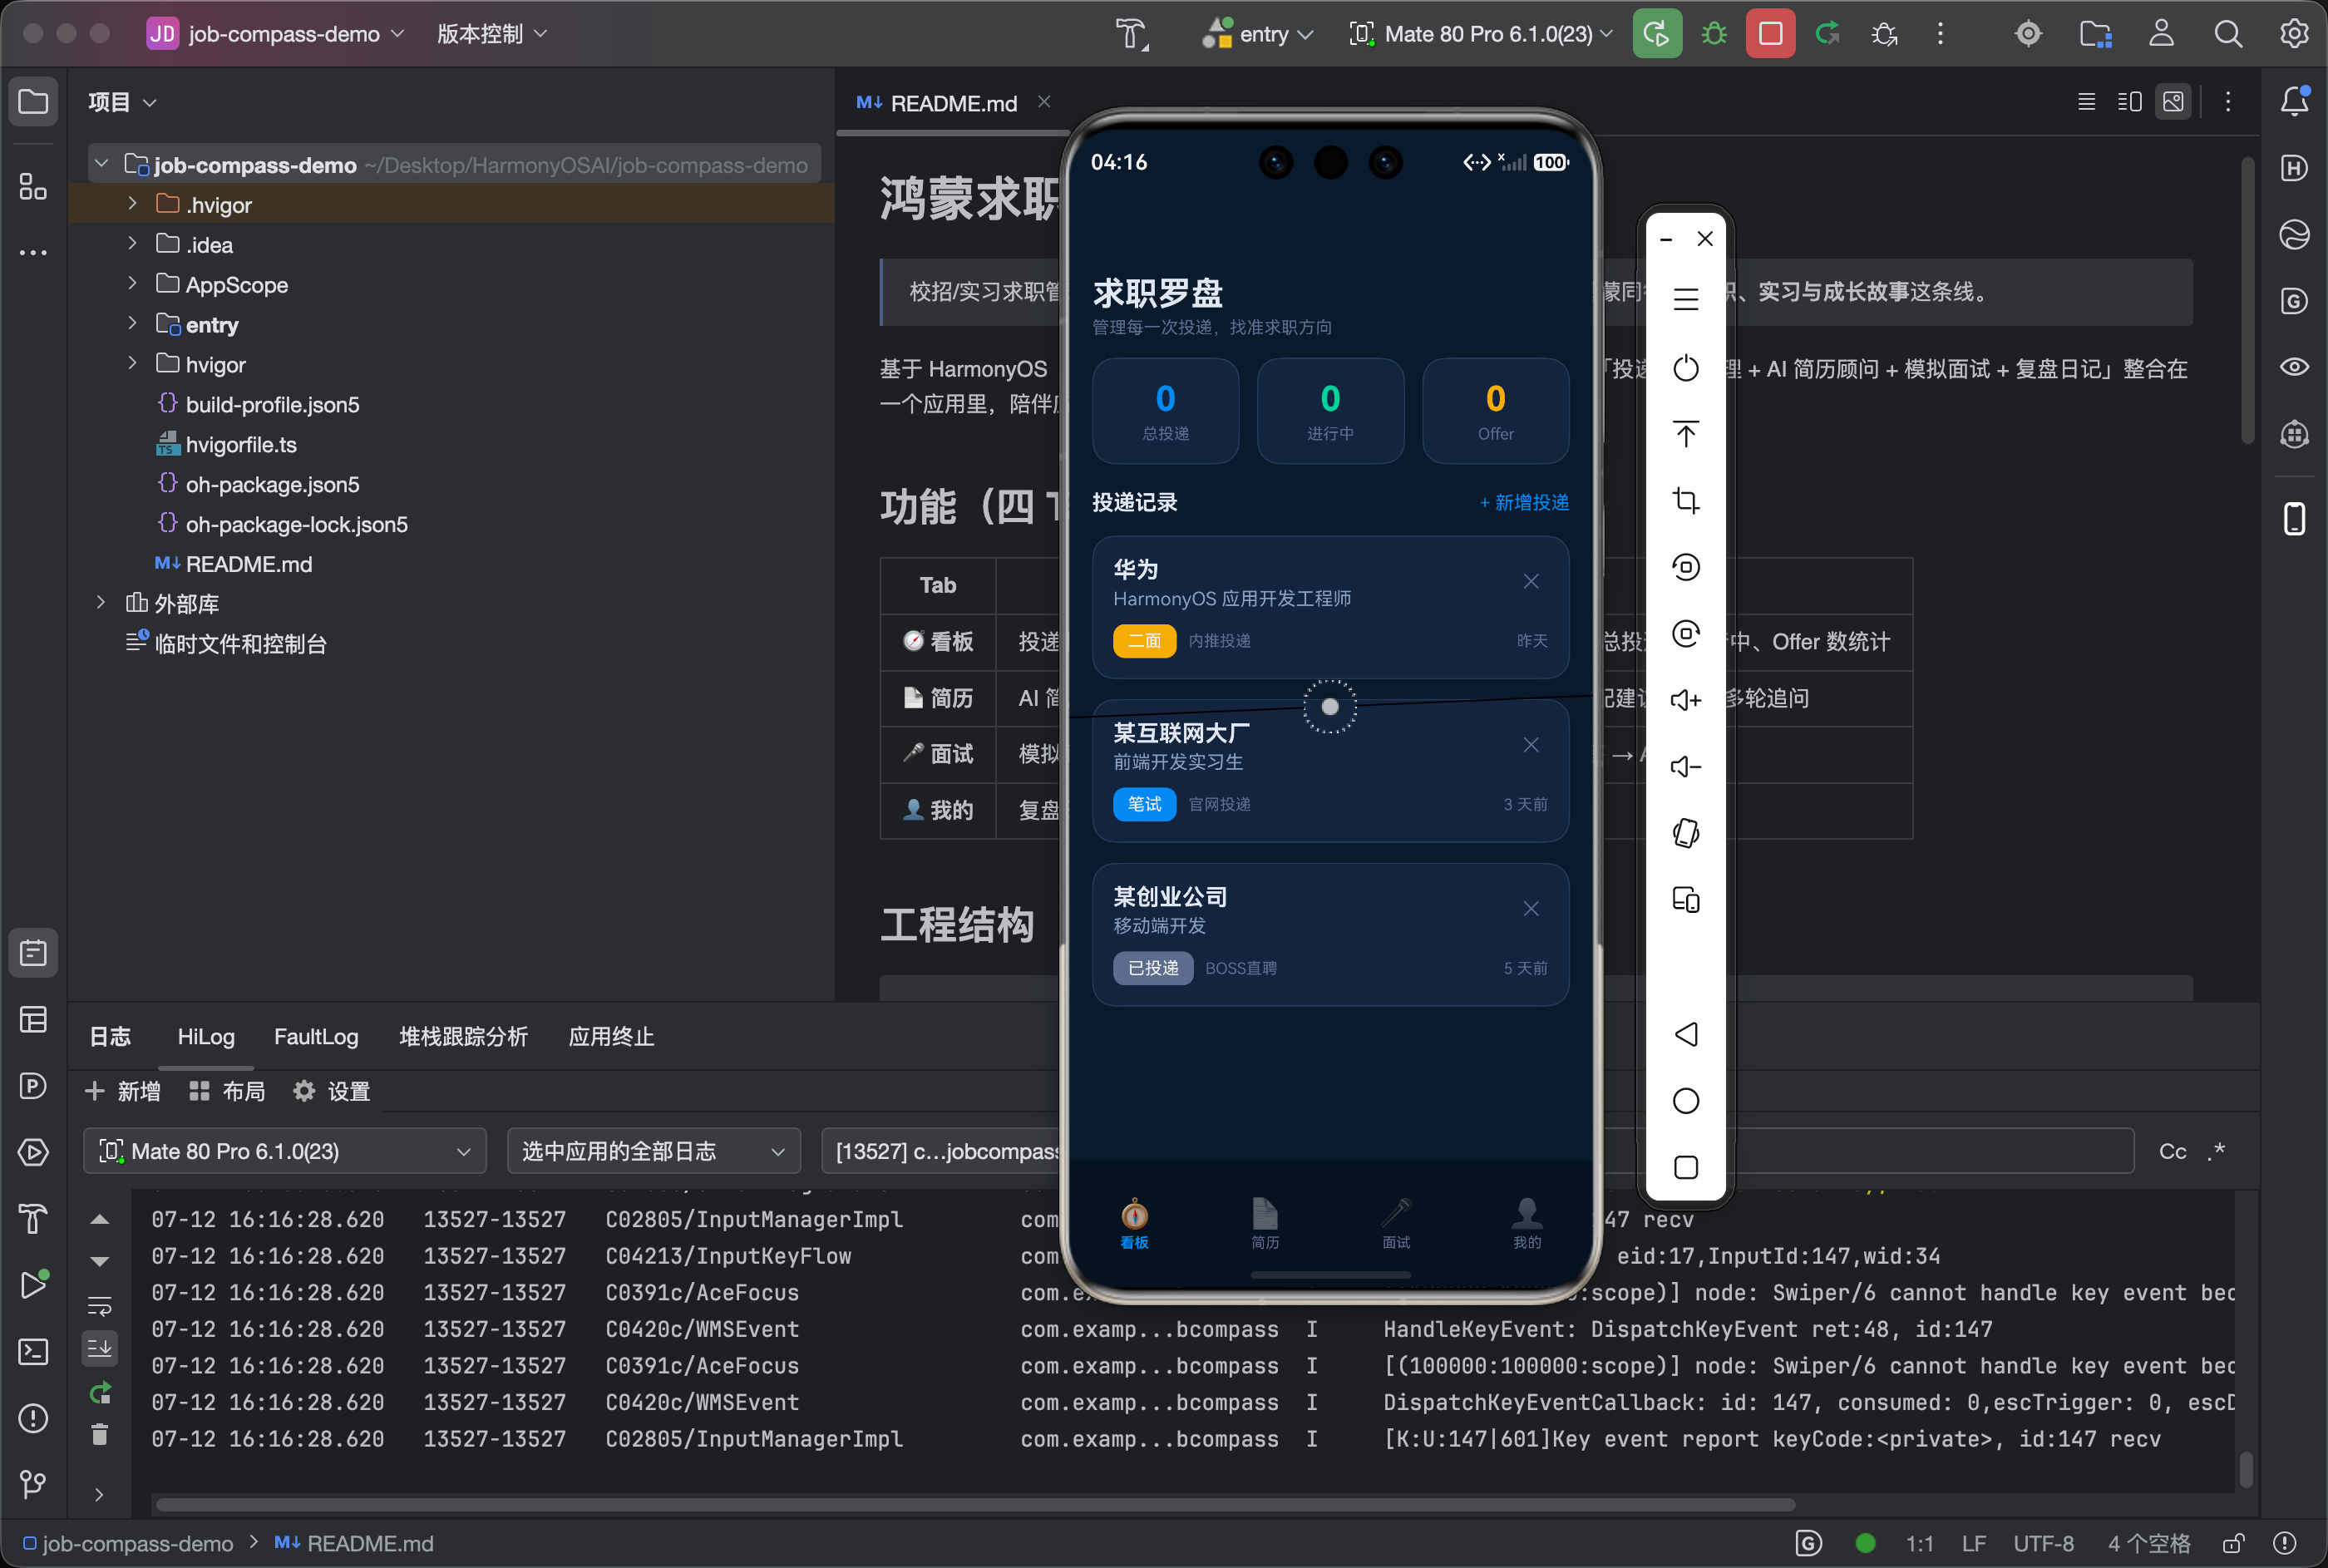2328x1568 pixels.
Task: Open the 简历 tab in the phone app
Action: tap(1265, 1224)
